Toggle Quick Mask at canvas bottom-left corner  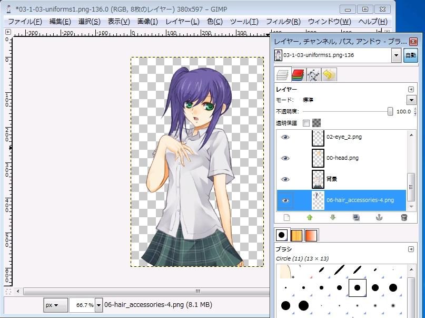coord(8,292)
